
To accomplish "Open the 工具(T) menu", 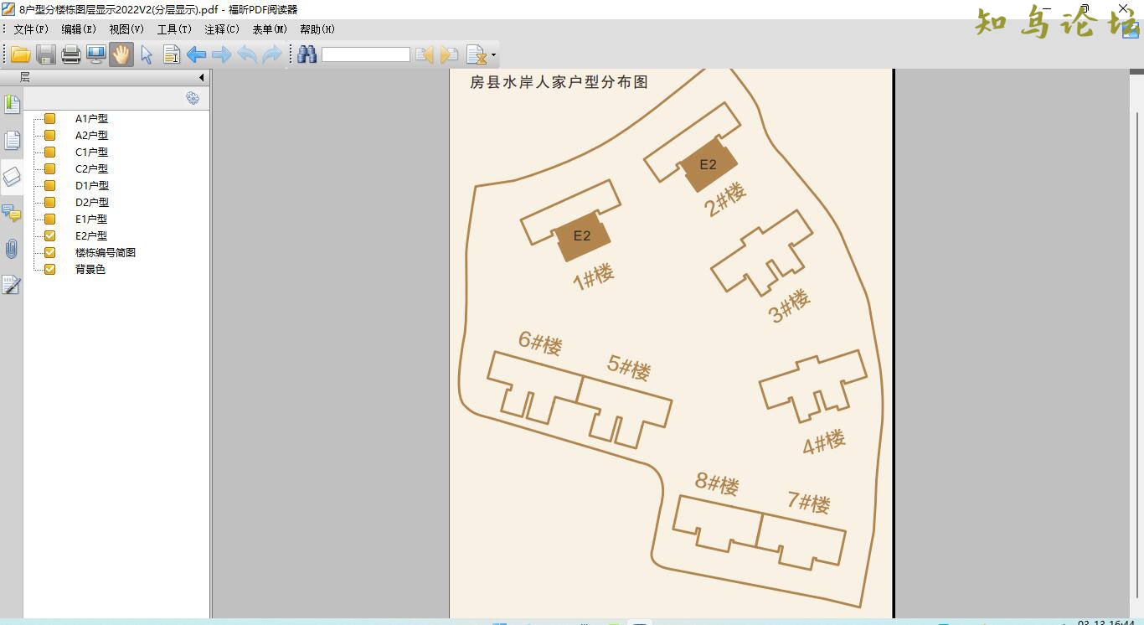I will click(x=174, y=29).
